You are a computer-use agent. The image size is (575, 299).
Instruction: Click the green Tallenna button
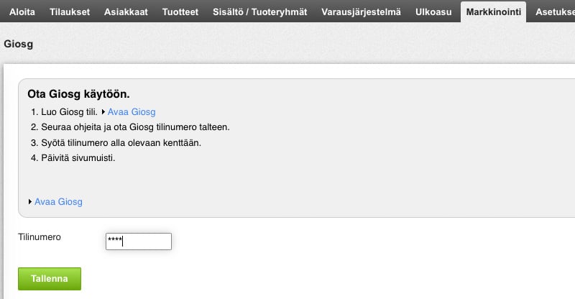pos(50,279)
